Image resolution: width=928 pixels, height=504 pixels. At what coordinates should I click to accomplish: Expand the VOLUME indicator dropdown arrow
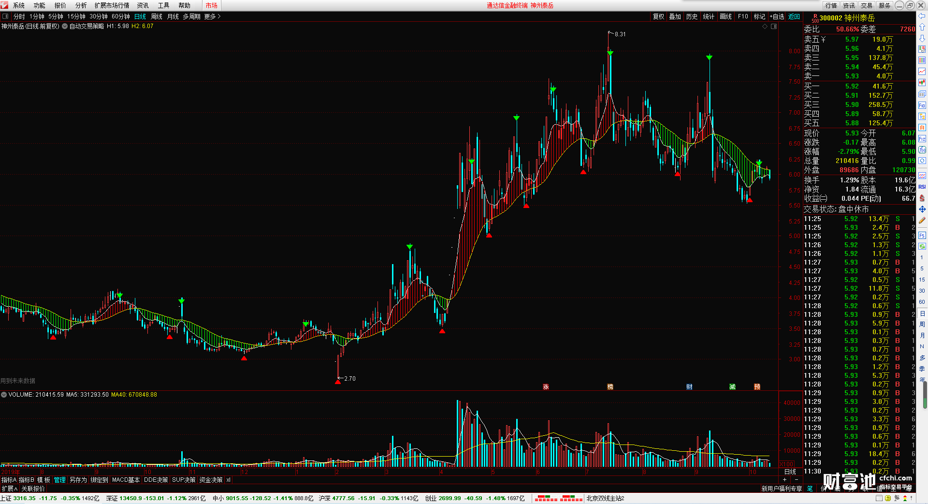click(4, 395)
